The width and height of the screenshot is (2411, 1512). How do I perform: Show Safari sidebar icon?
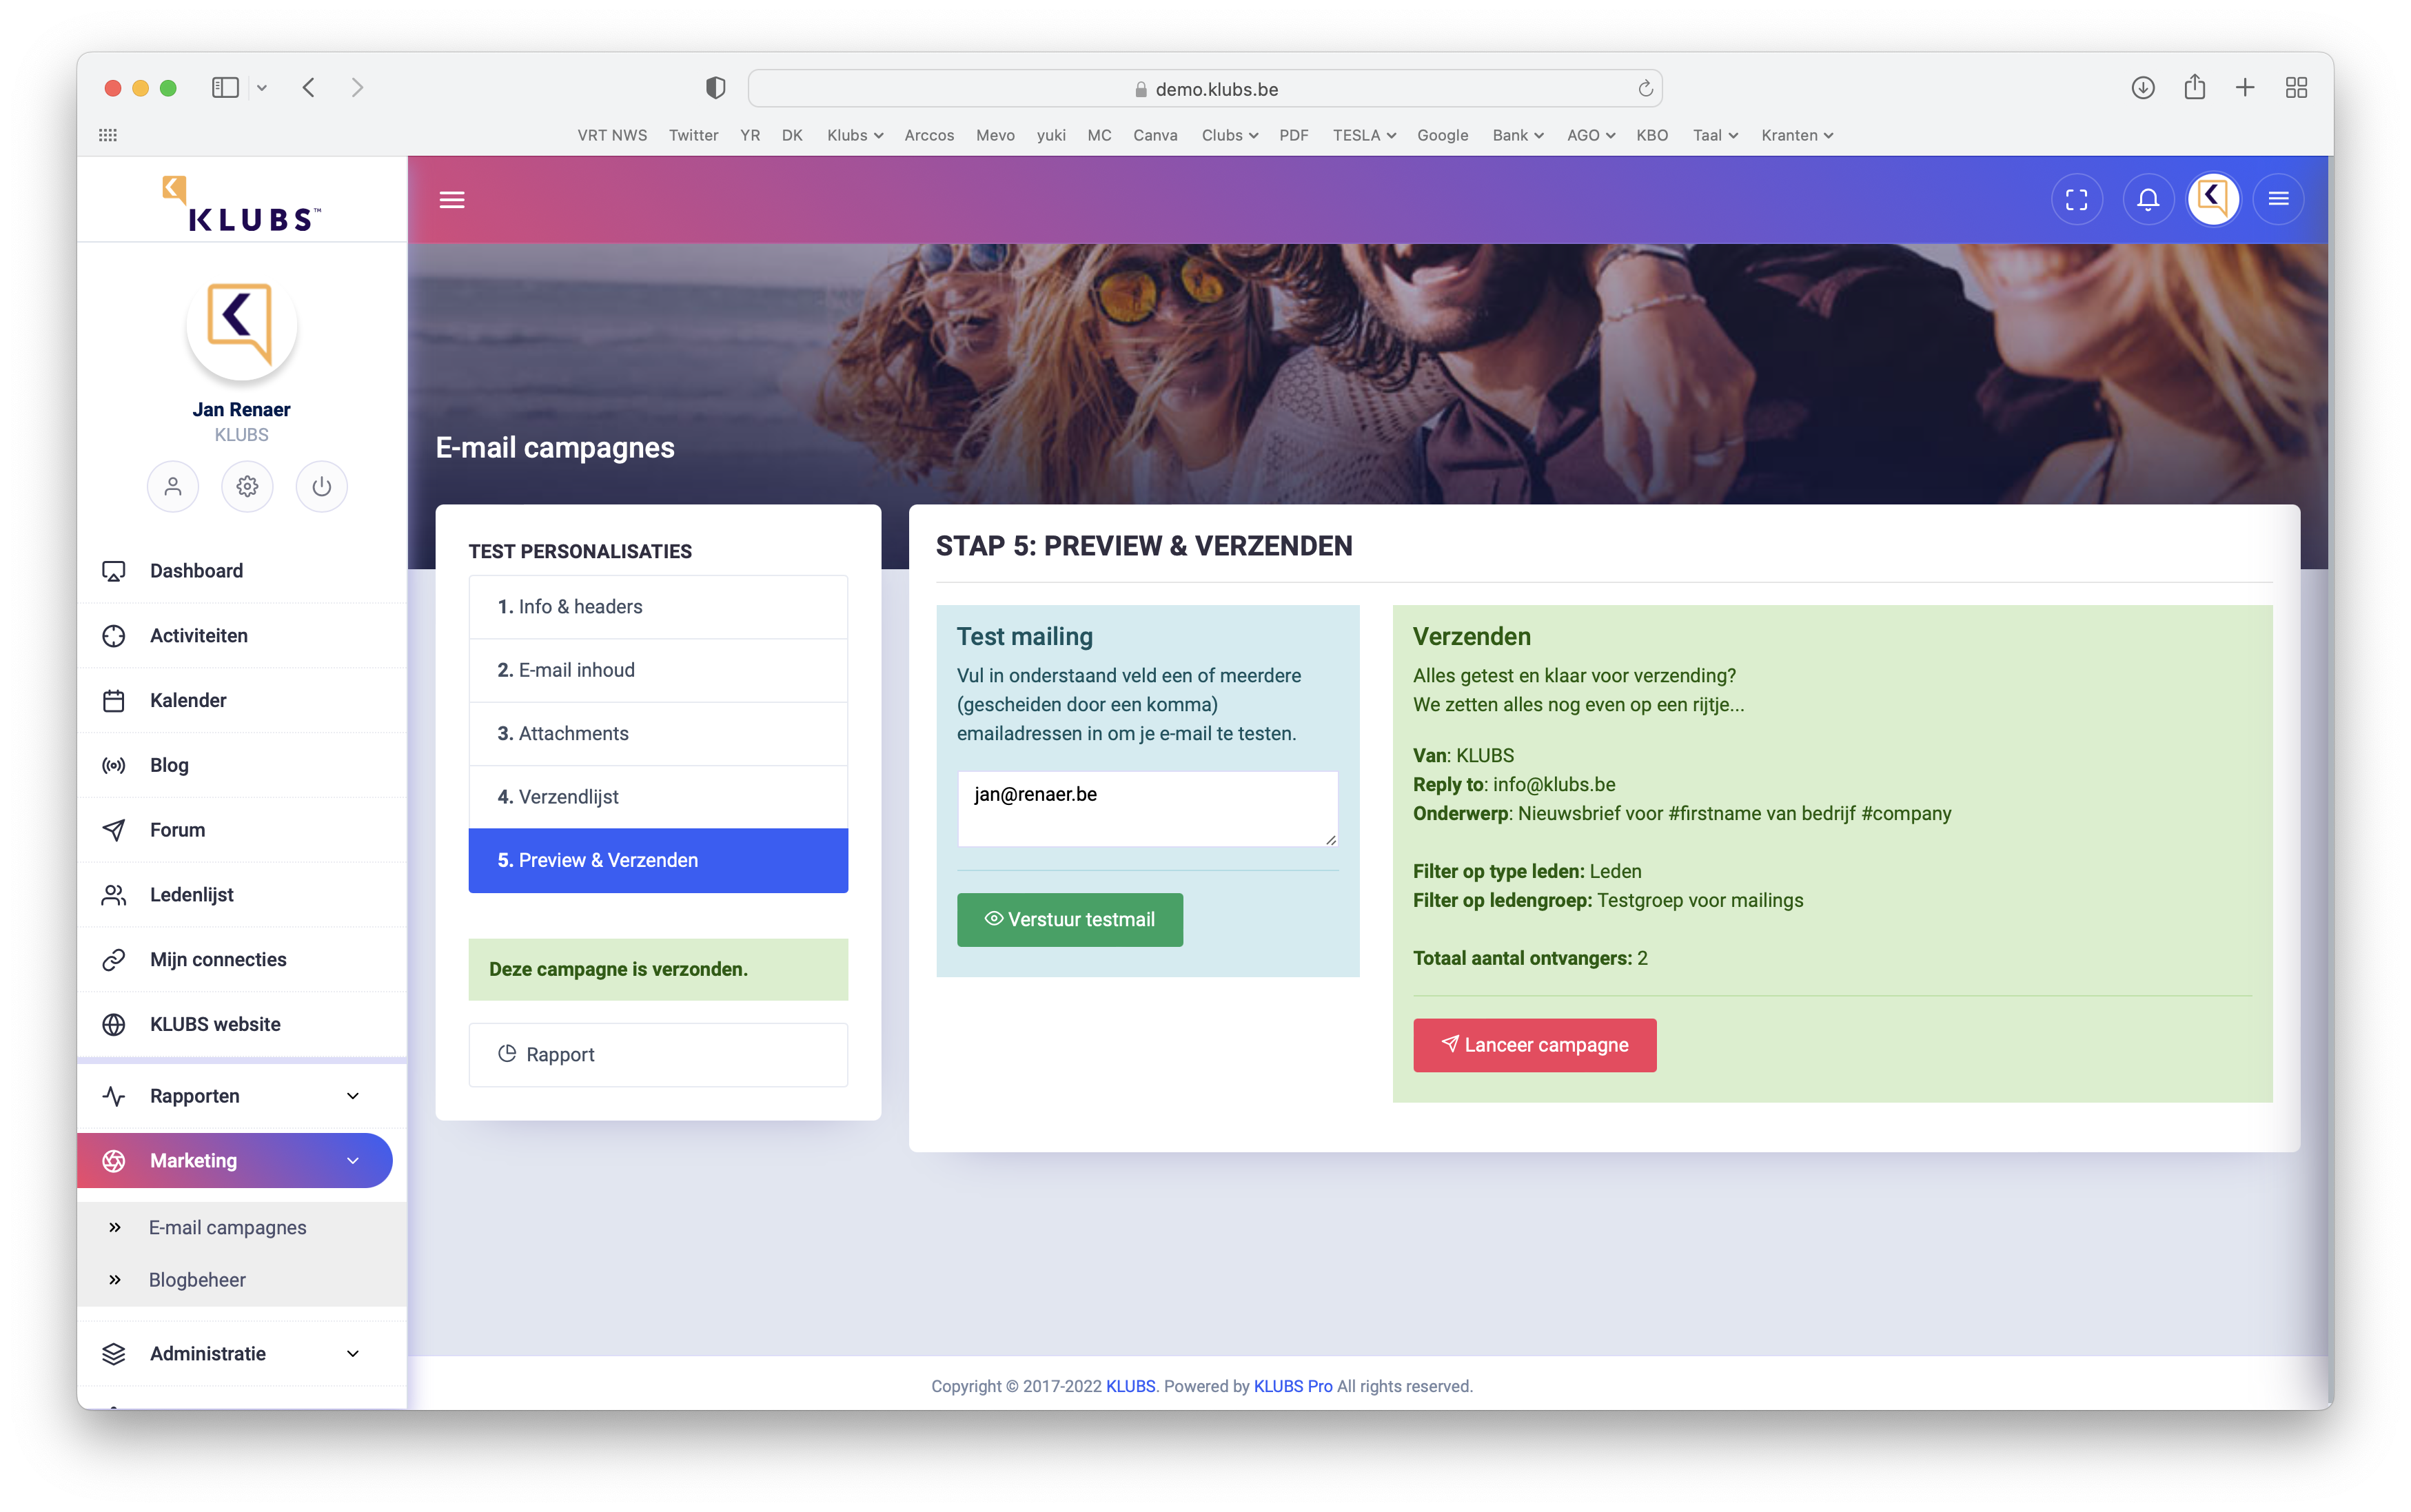pos(225,88)
